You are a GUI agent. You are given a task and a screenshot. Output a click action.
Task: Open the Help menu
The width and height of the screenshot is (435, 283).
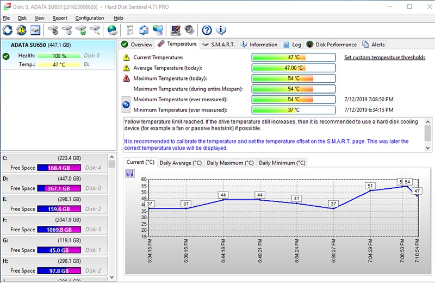tap(119, 18)
